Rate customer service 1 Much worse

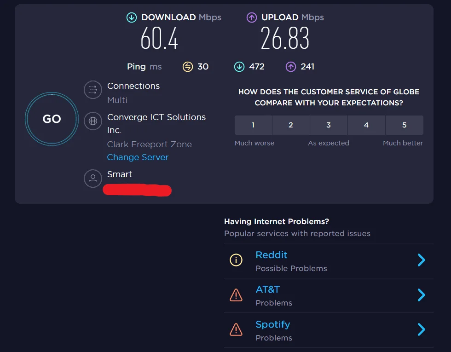253,125
